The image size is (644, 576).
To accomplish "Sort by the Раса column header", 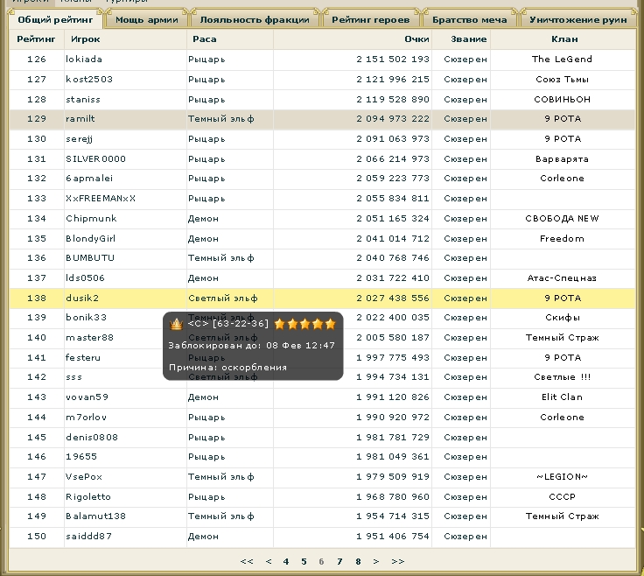I will tap(204, 39).
